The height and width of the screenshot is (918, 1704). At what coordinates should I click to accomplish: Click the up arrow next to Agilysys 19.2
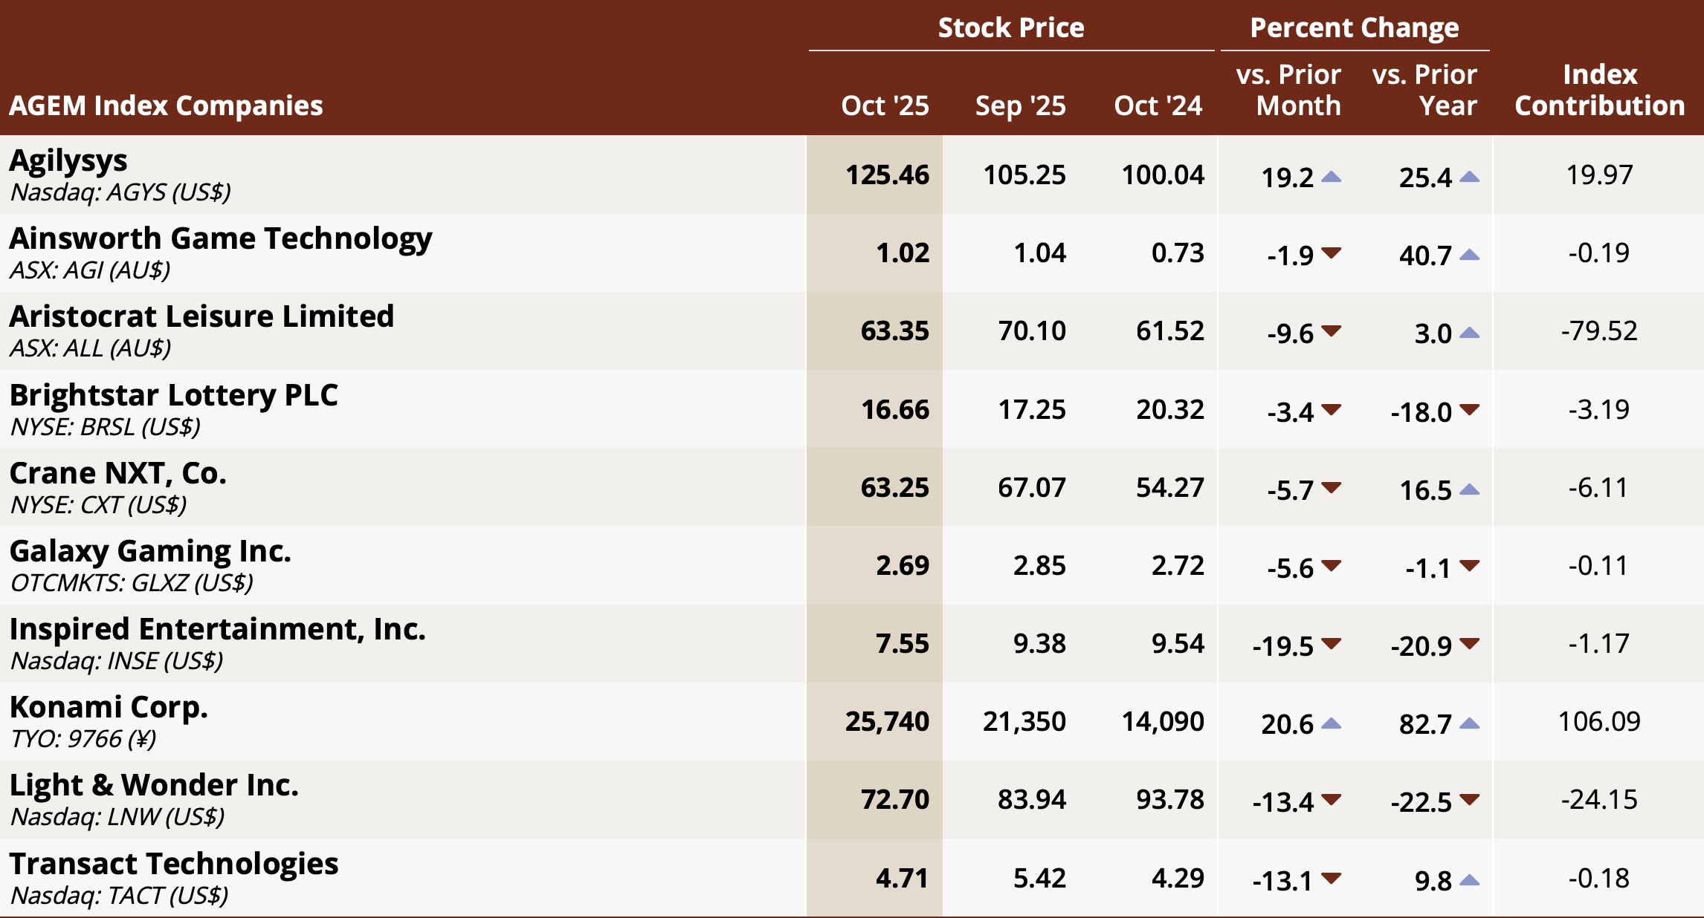click(1332, 177)
